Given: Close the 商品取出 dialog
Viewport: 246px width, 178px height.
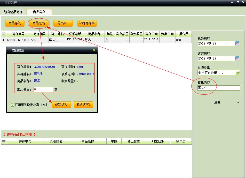Looking at the screenshot, I should [x=94, y=50].
